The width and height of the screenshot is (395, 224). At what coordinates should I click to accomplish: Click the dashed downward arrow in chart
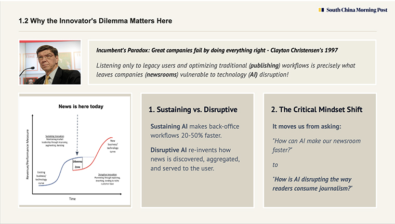[x=77, y=135]
